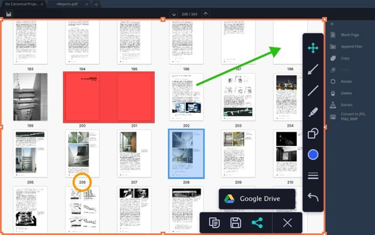The image size is (375, 235).
Task: Go to previous page with up arrow
Action: coord(205,14)
